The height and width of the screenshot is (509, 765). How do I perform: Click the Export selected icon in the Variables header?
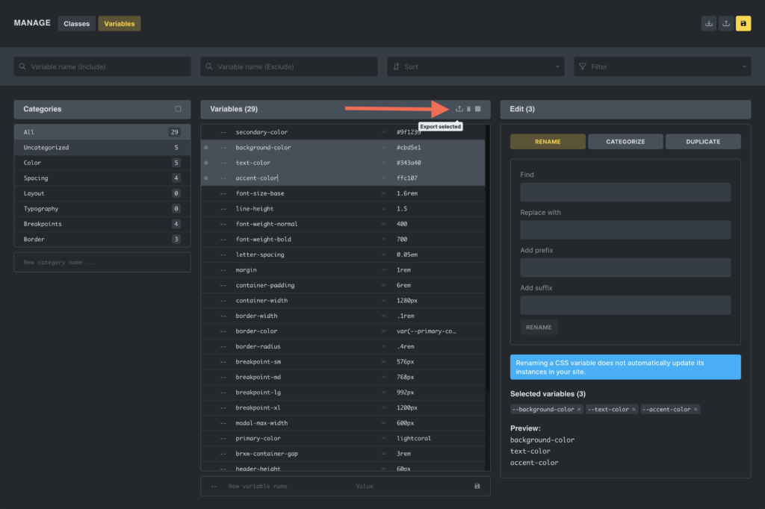click(x=459, y=109)
